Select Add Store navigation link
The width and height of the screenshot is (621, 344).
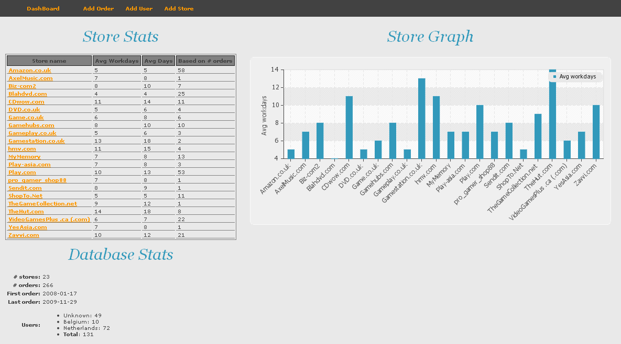pyautogui.click(x=179, y=8)
